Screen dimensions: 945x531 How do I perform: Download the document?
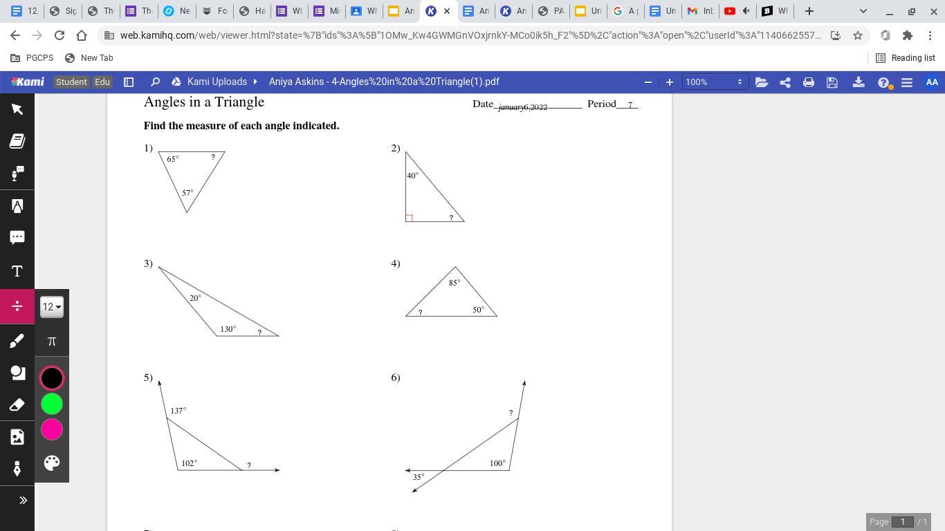click(x=859, y=82)
